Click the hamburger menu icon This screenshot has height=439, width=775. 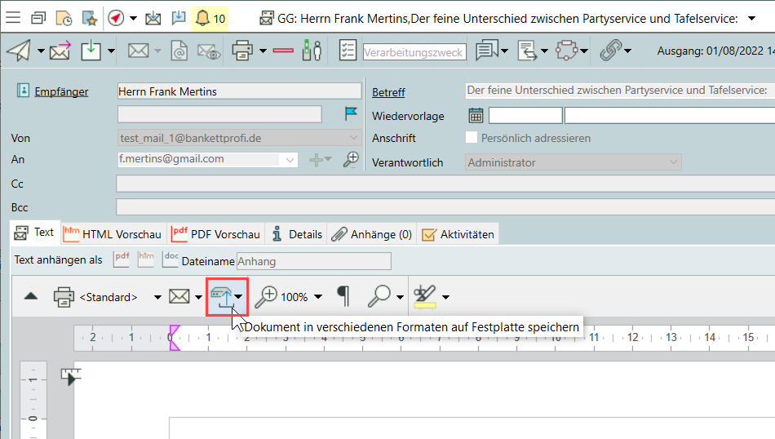(15, 18)
